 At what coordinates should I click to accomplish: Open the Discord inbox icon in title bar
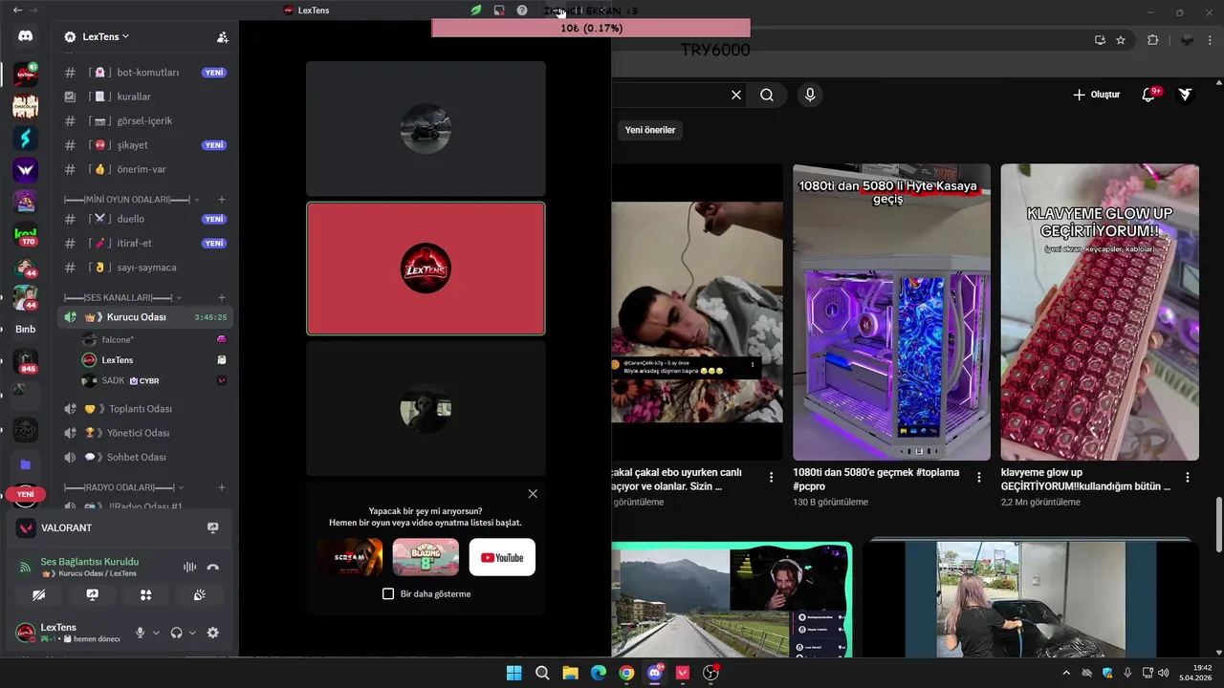pyautogui.click(x=498, y=11)
